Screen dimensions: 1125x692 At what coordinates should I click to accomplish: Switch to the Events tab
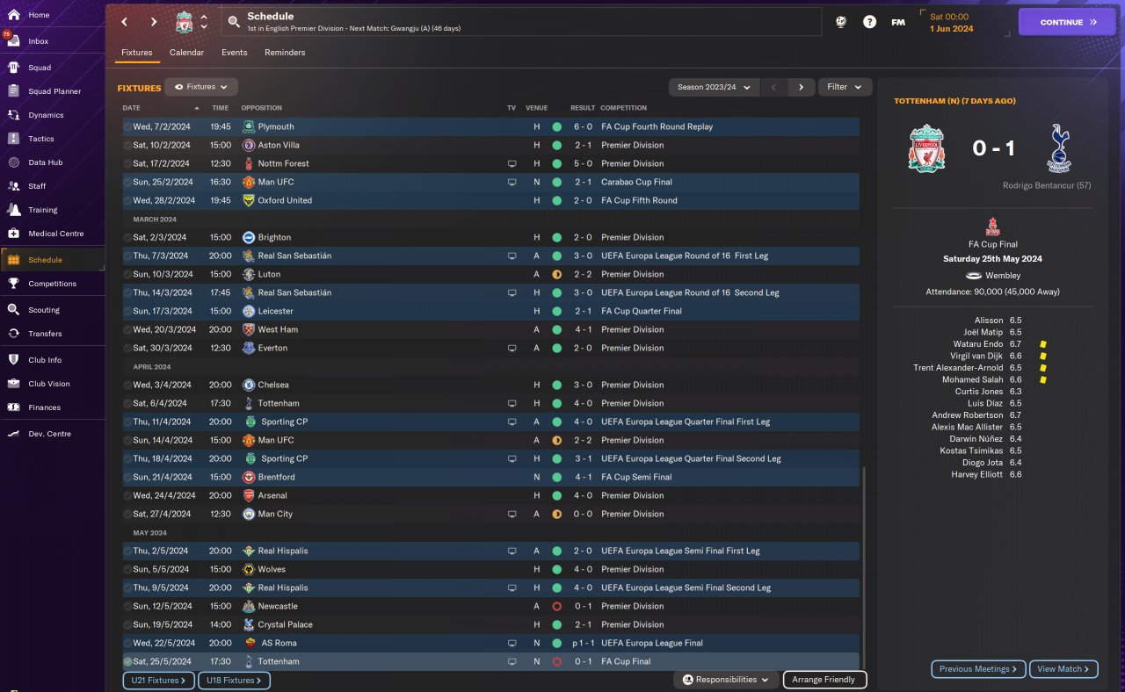pos(234,53)
